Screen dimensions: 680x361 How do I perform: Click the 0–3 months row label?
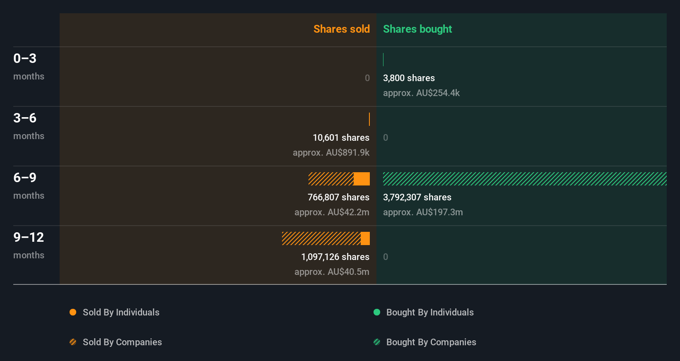click(x=29, y=66)
